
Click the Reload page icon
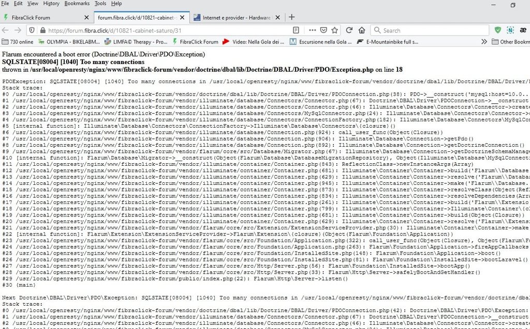pyautogui.click(x=349, y=30)
